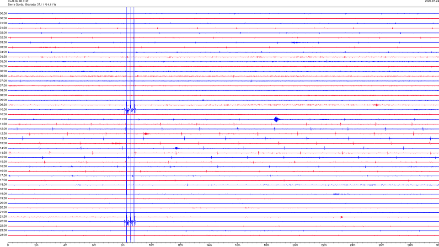439x247 pixels.
Task: Click the 00:30 trace time label
Action: [4, 18]
